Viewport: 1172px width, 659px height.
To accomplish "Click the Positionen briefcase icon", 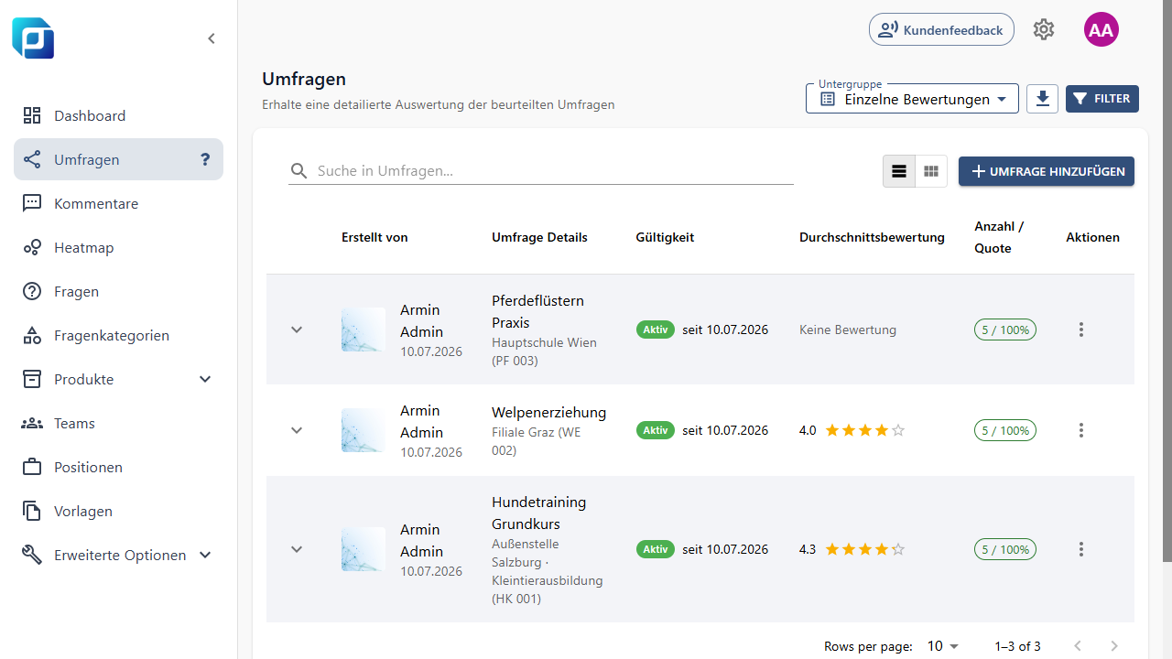I will [x=32, y=467].
